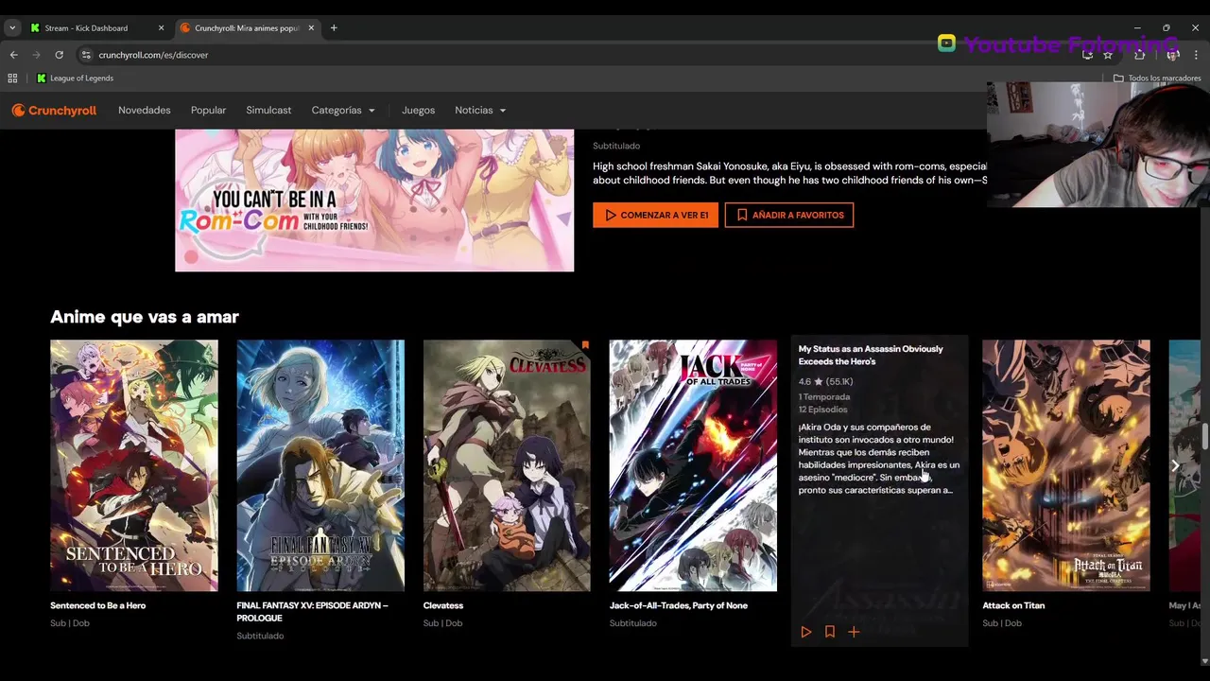The width and height of the screenshot is (1210, 681).
Task: Close the Stream - Kick Dashboard tab
Action: (x=161, y=28)
